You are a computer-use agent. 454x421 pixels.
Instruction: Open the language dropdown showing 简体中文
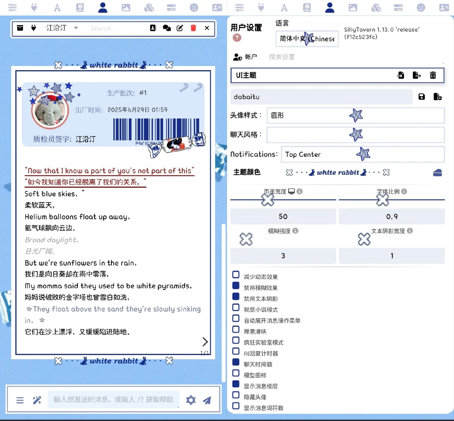307,39
